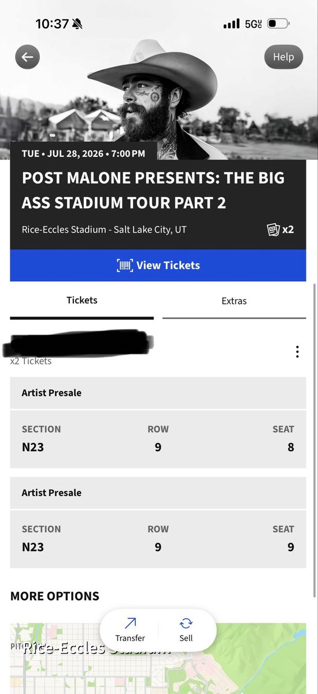Open the three-dot order options menu

point(297,352)
